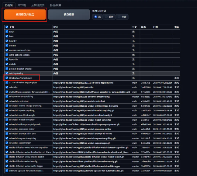Switch to the 可下载 tab
The height and width of the screenshot is (176, 197).
point(22,5)
